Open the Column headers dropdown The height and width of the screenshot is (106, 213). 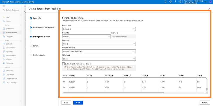(99, 51)
